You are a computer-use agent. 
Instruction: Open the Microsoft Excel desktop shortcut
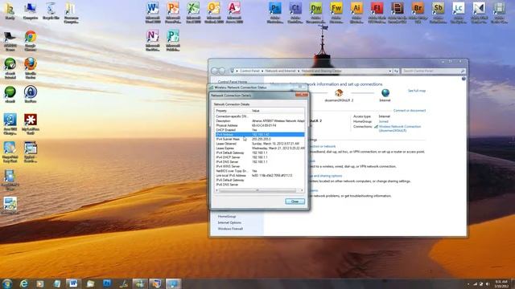pyautogui.click(x=193, y=13)
